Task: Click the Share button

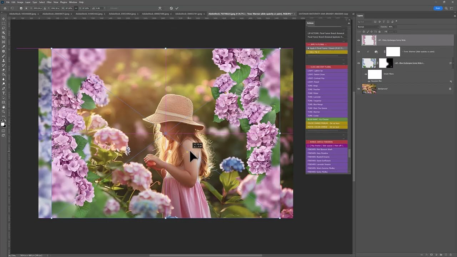Action: (438, 8)
